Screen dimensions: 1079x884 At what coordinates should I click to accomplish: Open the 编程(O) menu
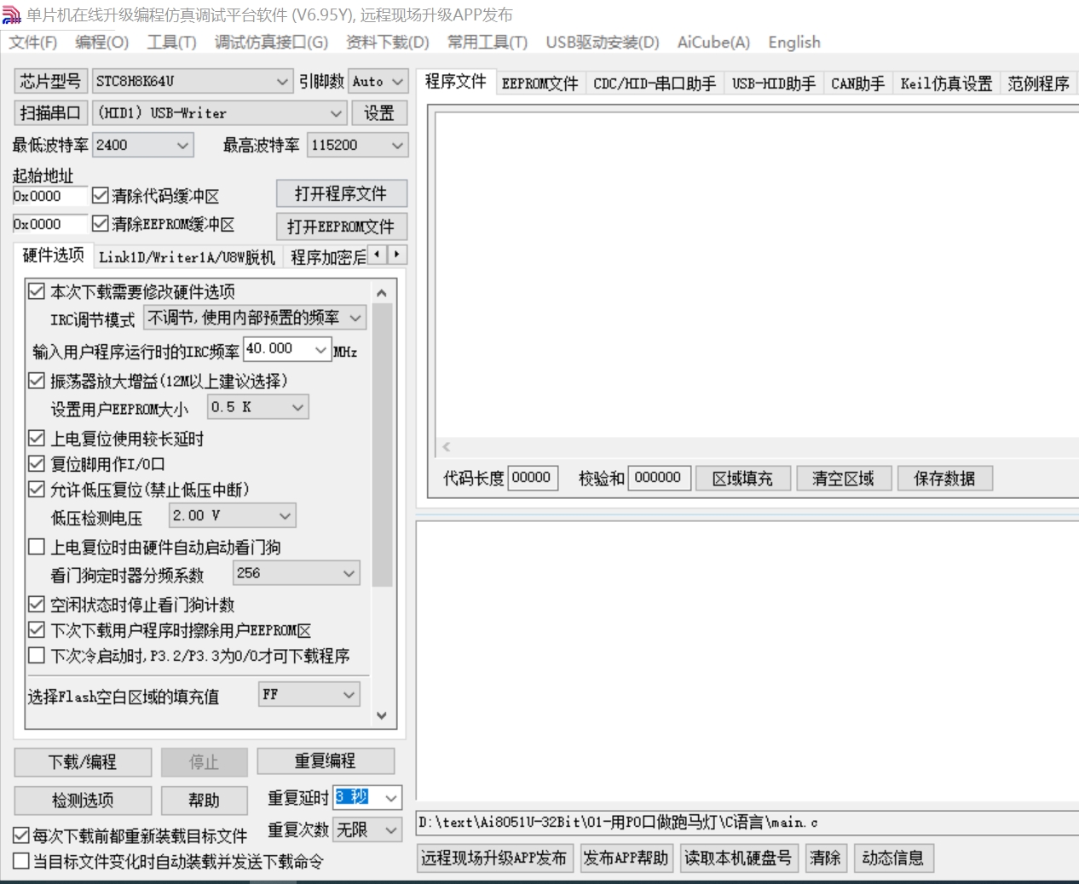click(101, 42)
